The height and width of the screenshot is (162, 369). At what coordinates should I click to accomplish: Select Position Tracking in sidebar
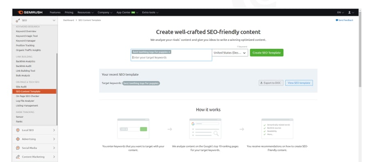click(x=25, y=45)
